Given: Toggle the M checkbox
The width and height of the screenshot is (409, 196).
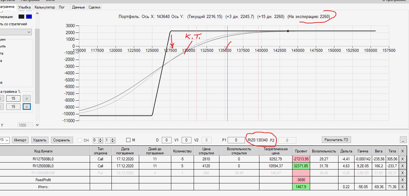Looking at the screenshot, I should click(128, 140).
